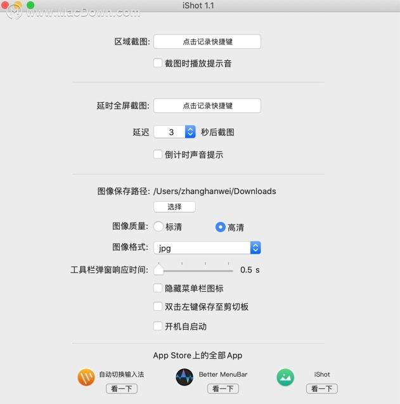The image size is (400, 404).
Task: Click the Better MenuBar app icon
Action: coord(184,377)
